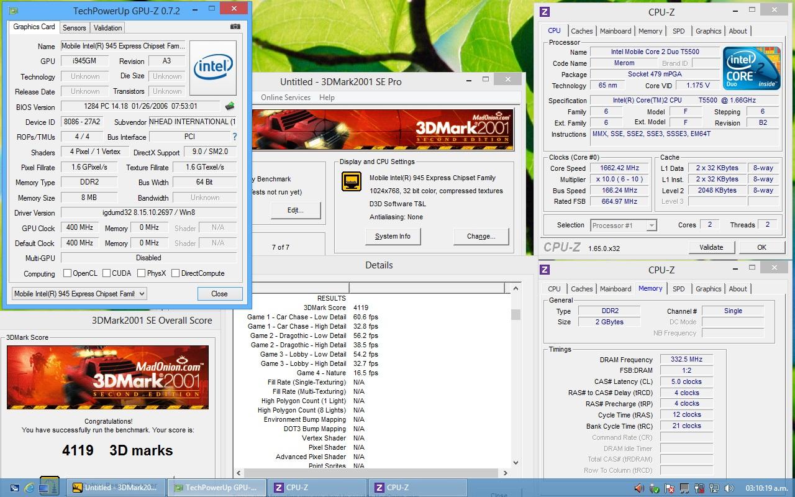Toggle the PhysX checkbox
795x497 pixels.
(142, 273)
